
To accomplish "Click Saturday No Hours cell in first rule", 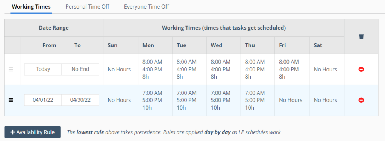I will click(327, 70).
